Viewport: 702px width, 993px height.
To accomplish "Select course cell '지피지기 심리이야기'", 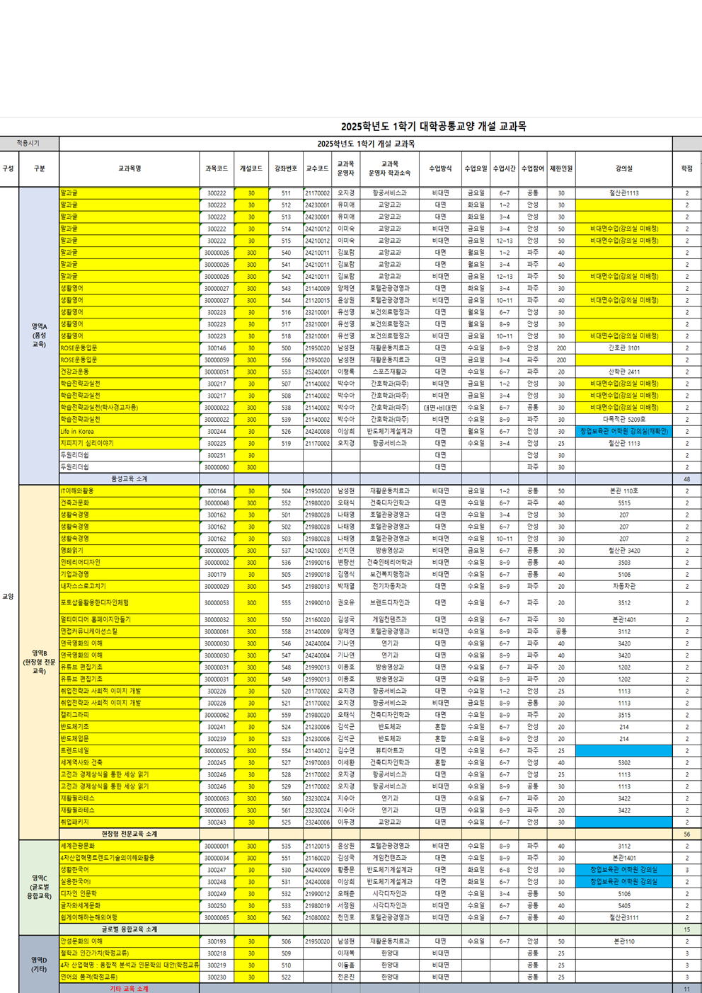I will (130, 443).
